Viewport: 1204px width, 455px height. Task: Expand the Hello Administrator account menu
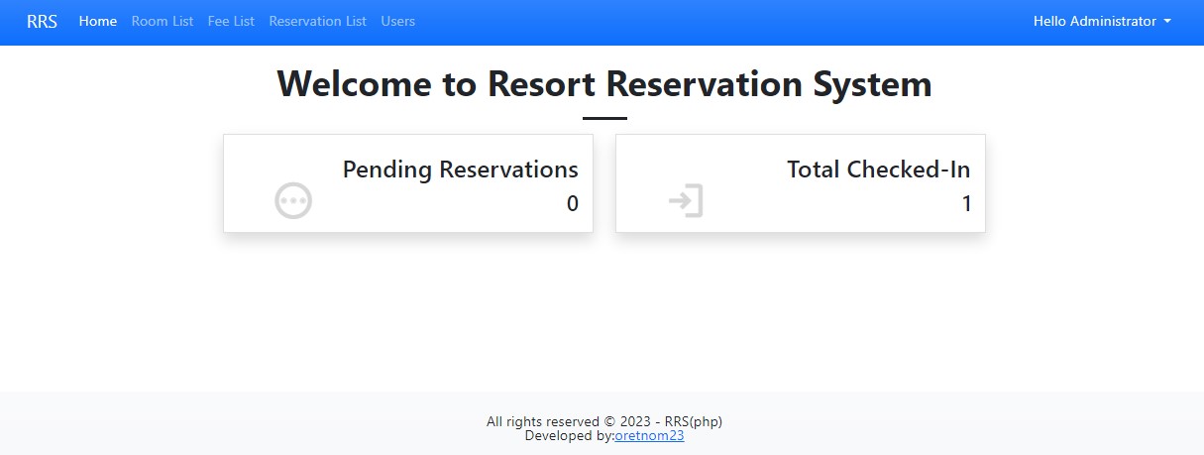coord(1102,21)
